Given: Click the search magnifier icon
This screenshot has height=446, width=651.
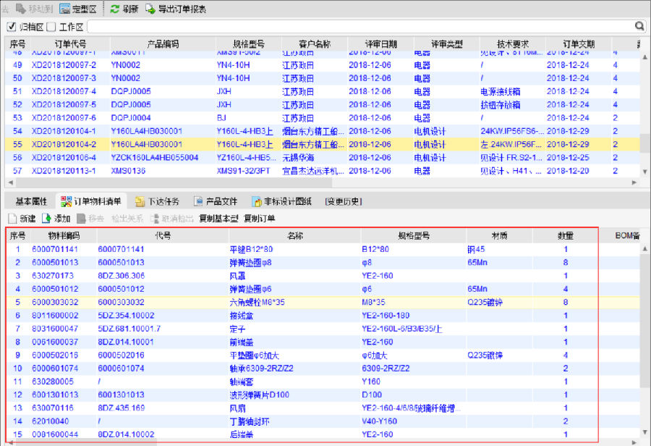Looking at the screenshot, I should [639, 26].
